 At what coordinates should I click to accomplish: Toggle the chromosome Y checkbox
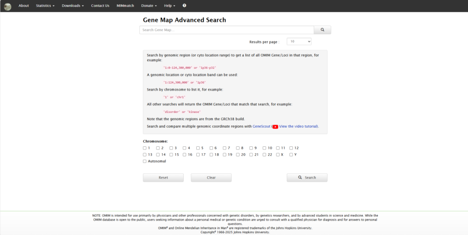point(291,155)
